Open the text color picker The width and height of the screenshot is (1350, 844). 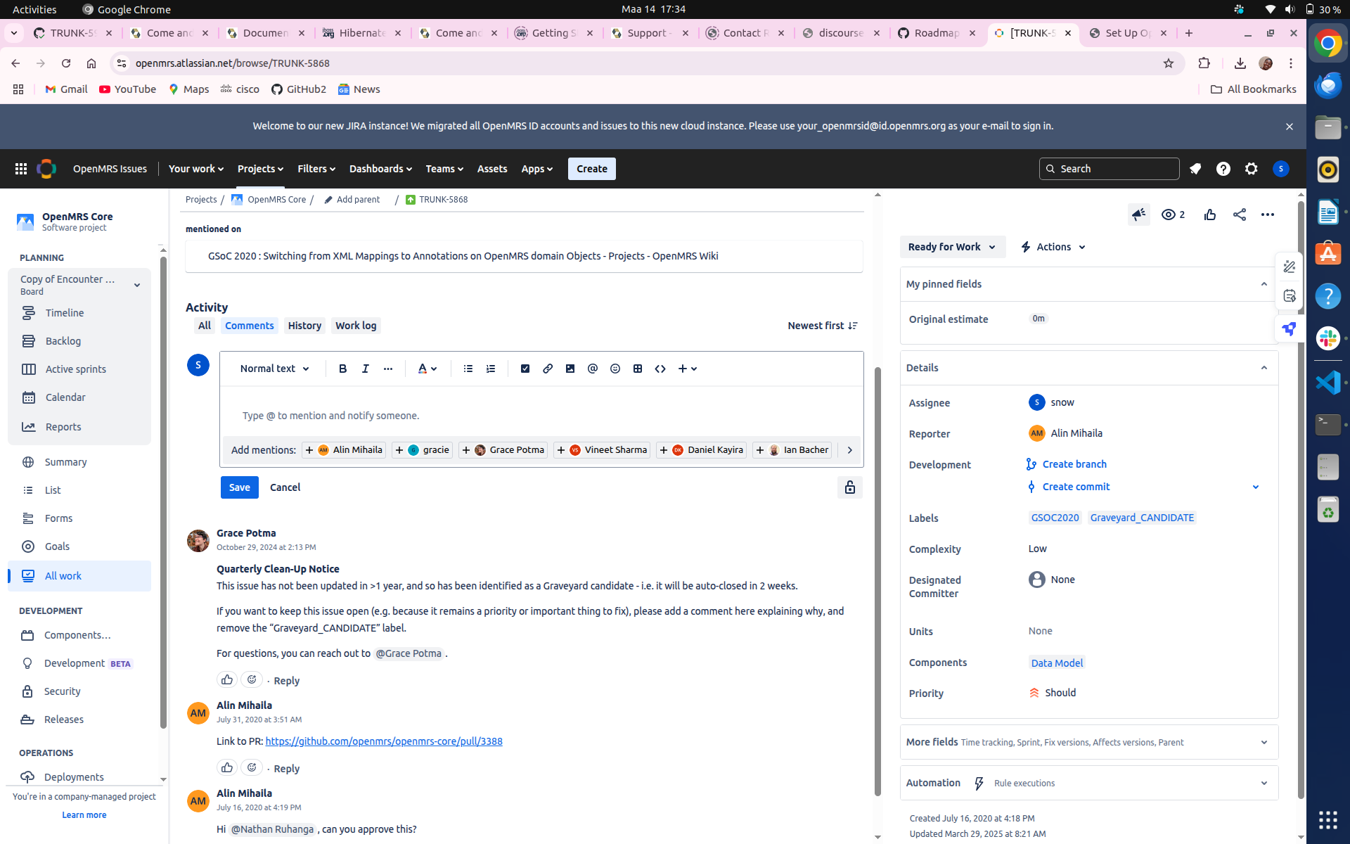pos(427,369)
